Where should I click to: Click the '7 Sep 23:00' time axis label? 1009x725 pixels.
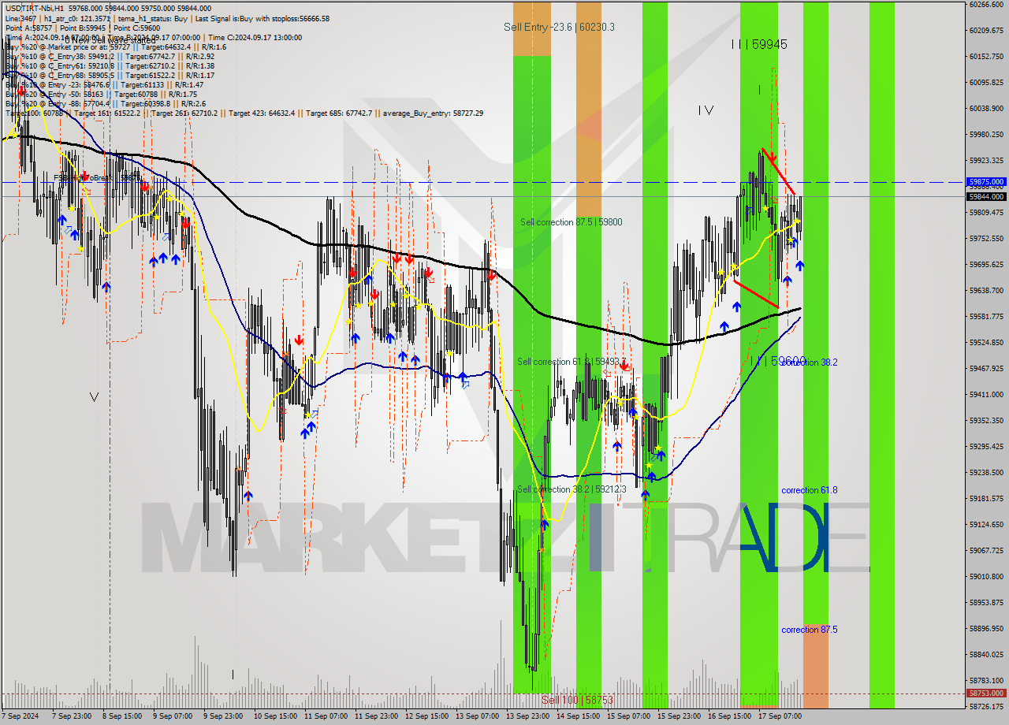tap(72, 716)
